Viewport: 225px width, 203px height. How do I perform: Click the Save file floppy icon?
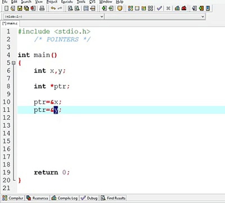[20, 8]
